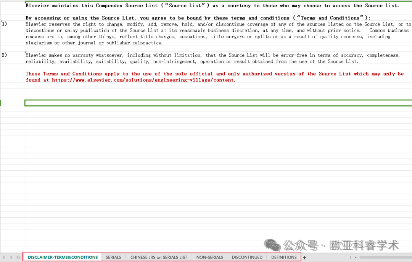Select cell 'By accessing or using the Source List'
Screen dimensions: 412x262
[218, 18]
